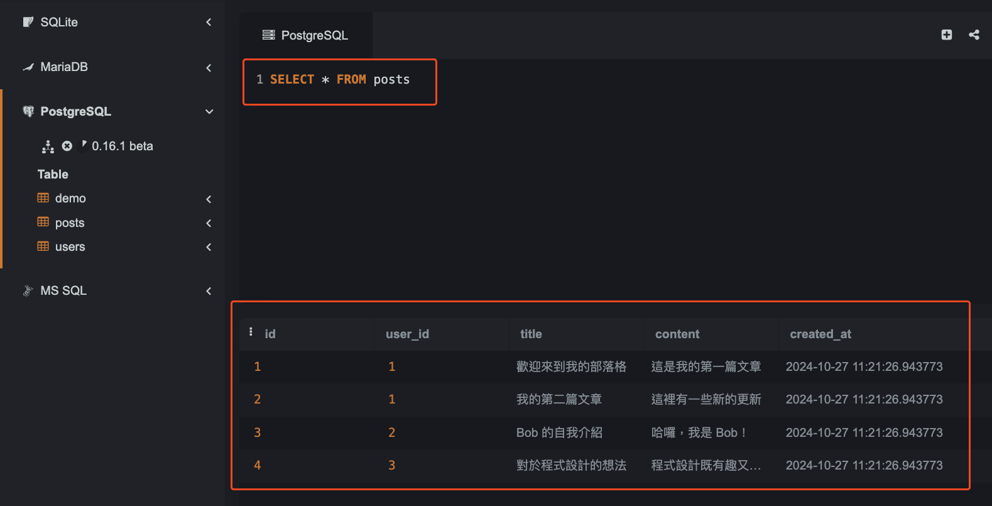Click the FROM keyword in the editor
The height and width of the screenshot is (506, 992).
click(351, 79)
